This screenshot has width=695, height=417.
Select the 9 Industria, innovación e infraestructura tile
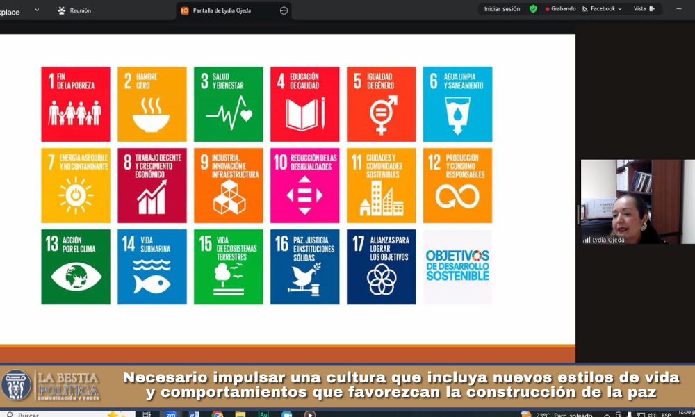point(228,186)
